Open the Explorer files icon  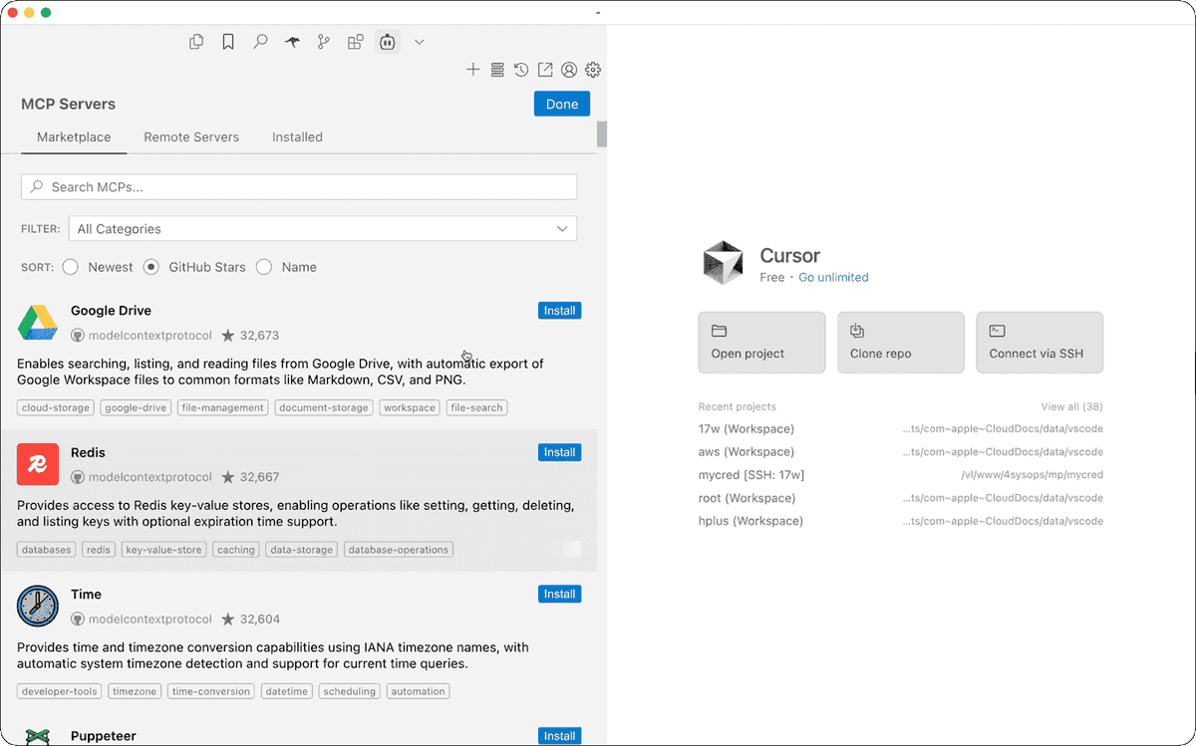tap(196, 42)
